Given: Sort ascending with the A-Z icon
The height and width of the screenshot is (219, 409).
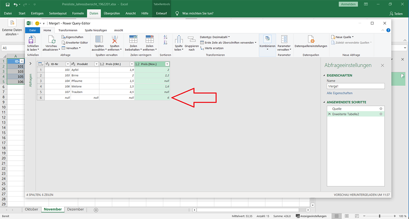Looking at the screenshot, I should click(166, 37).
